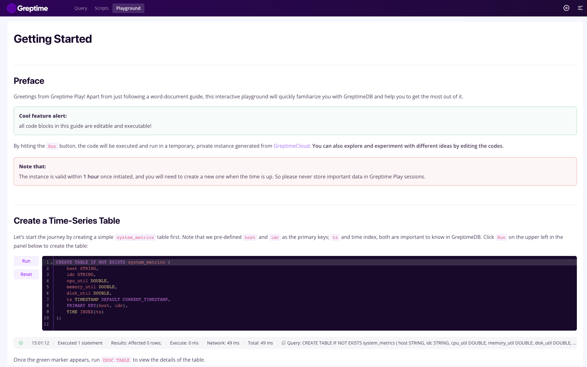Click the Greptime logo icon
The height and width of the screenshot is (367, 587).
(x=11, y=8)
